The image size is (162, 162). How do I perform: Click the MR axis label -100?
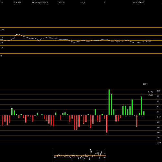click(159, 143)
